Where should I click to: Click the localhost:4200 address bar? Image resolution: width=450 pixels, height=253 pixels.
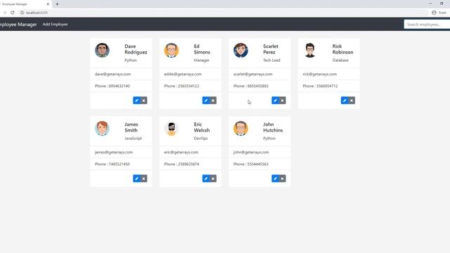pos(224,13)
